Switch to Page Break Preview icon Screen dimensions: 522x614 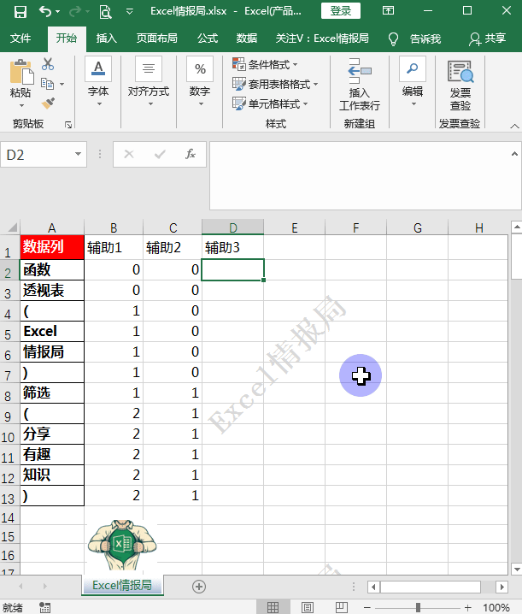click(x=341, y=607)
